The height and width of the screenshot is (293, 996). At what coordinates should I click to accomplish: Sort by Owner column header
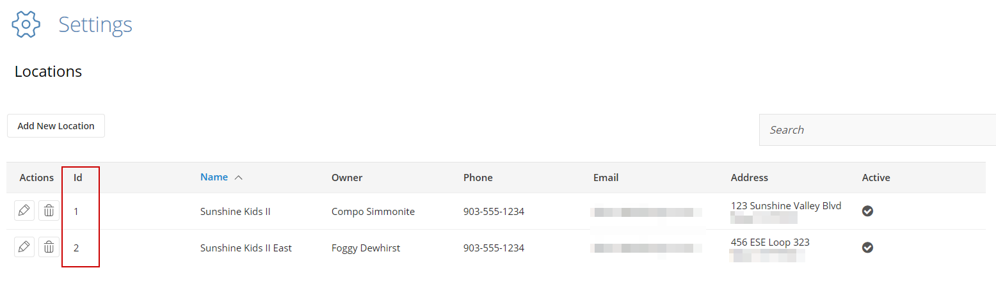[347, 177]
